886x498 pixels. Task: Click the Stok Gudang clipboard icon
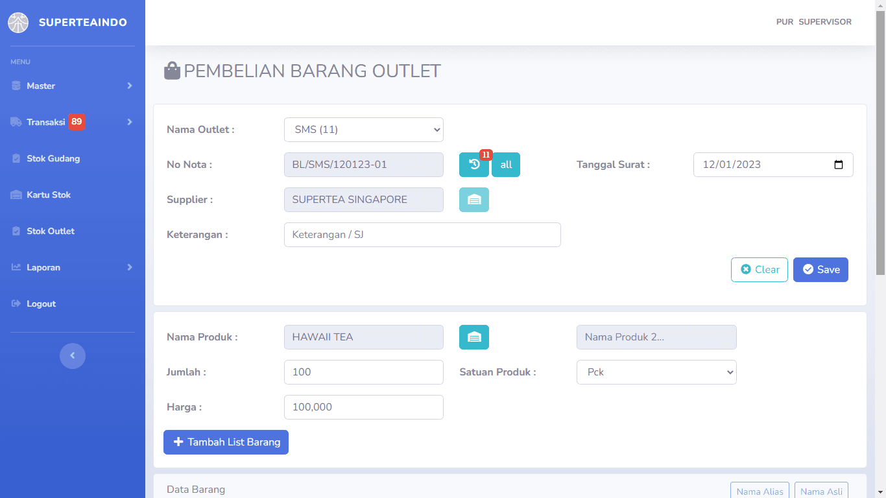[16, 158]
